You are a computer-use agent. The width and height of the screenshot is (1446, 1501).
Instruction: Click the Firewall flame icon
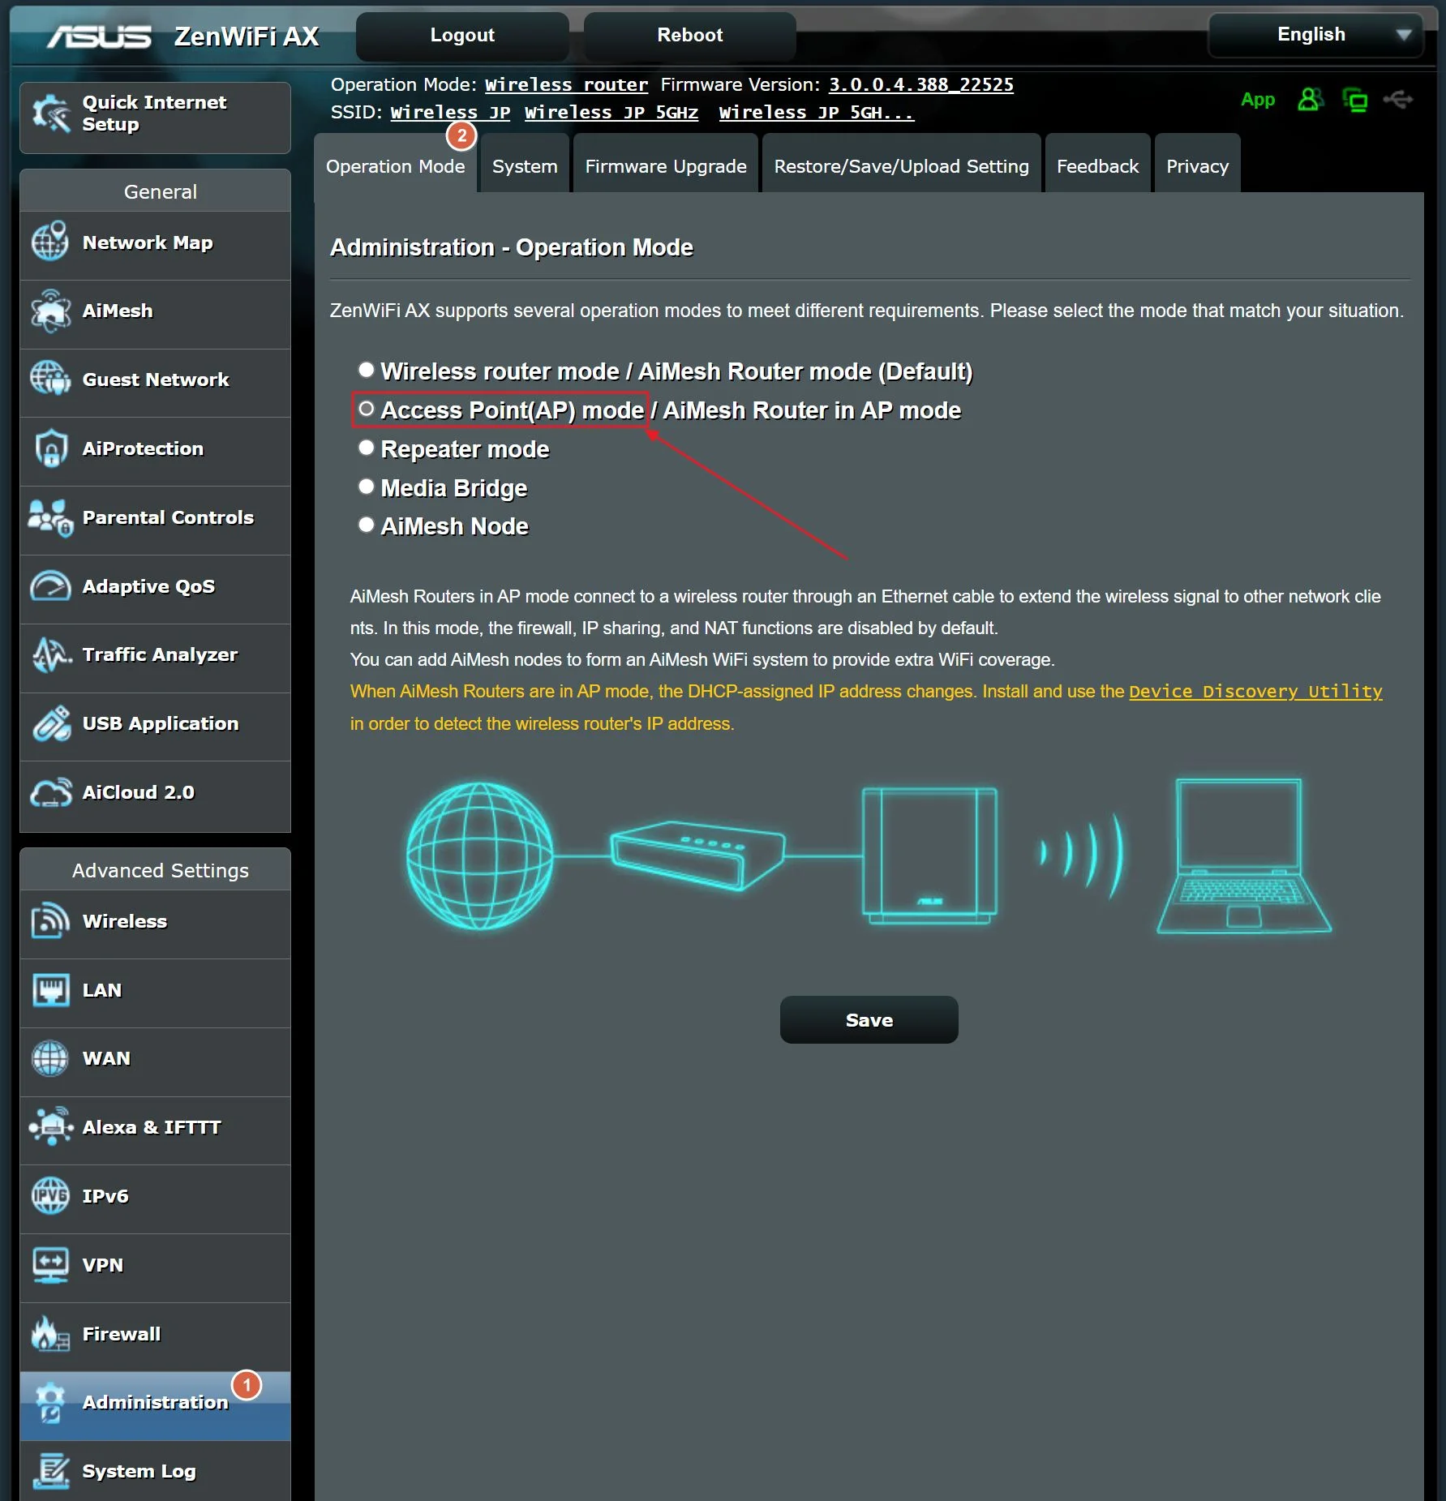tap(50, 1333)
